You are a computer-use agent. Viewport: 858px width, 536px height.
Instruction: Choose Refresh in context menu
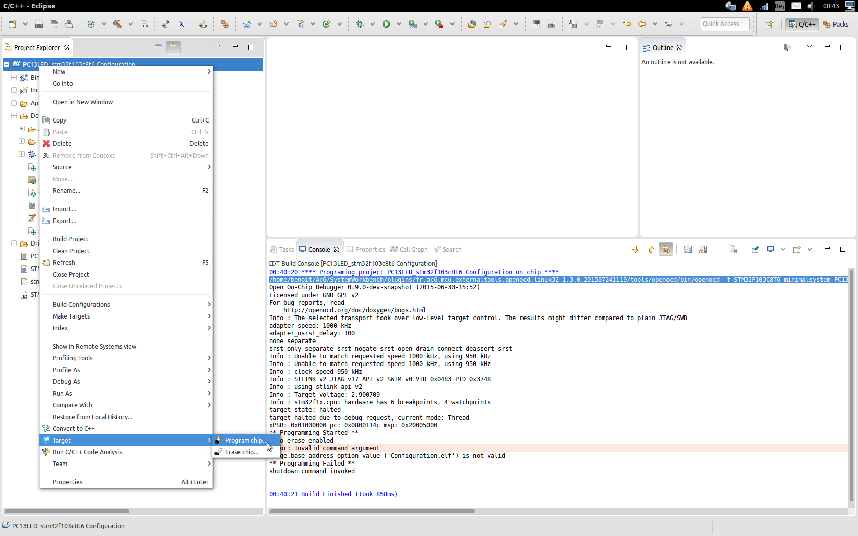126,262
